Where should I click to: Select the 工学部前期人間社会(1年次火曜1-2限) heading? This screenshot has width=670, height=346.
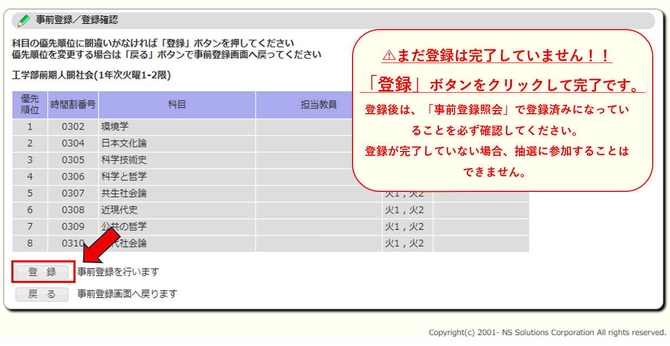point(91,75)
